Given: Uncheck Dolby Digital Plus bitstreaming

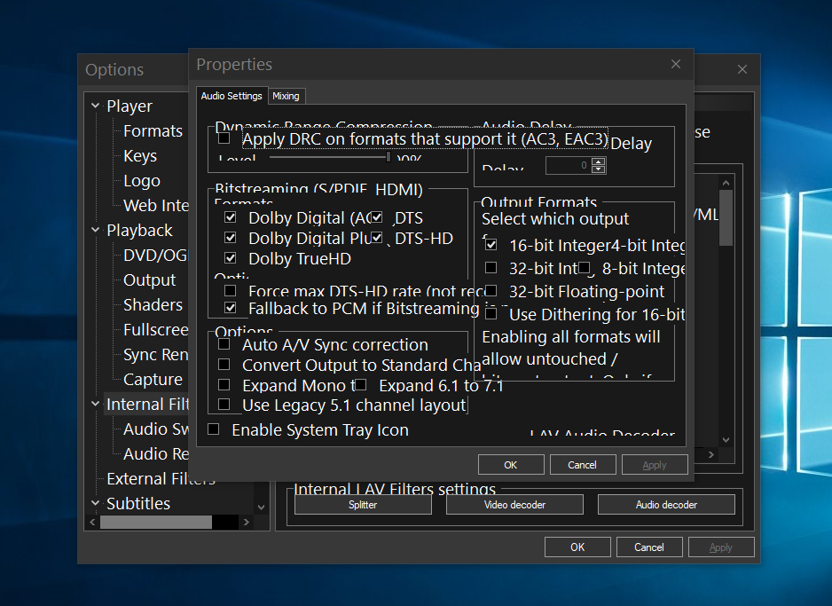Looking at the screenshot, I should click(x=228, y=238).
